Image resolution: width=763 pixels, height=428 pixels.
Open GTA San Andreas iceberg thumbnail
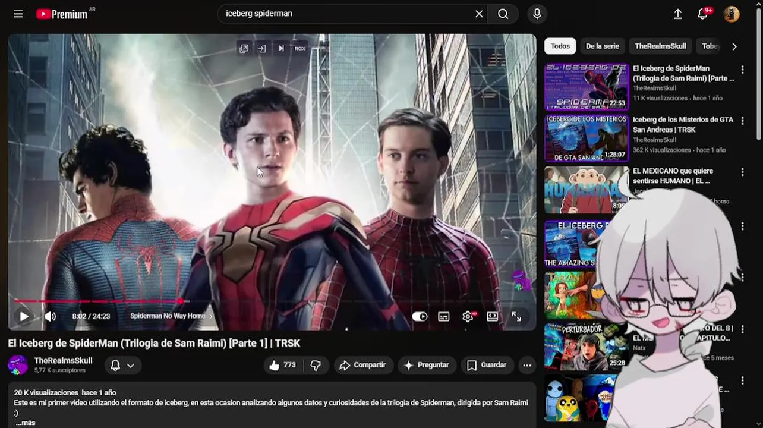coord(587,139)
